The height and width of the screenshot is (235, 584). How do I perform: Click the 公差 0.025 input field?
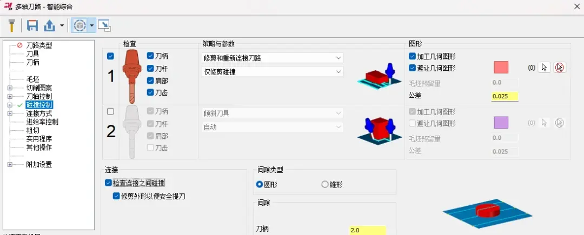[505, 96]
